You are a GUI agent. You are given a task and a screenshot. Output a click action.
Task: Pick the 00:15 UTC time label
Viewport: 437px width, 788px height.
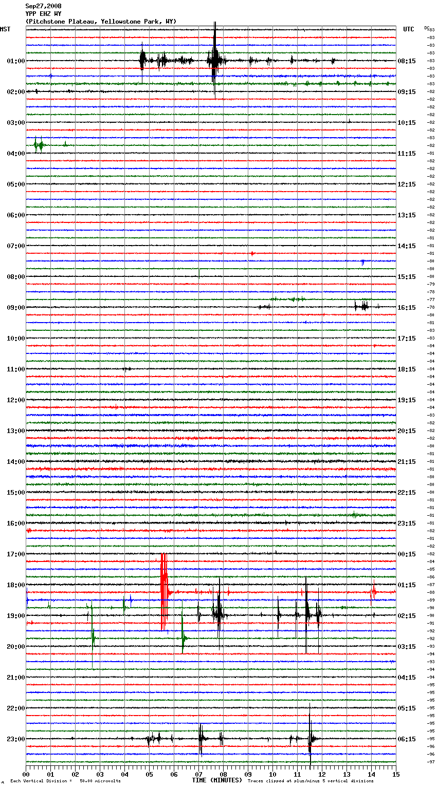[x=407, y=554]
